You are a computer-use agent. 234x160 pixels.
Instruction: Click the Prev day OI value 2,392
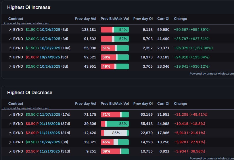coord(148,48)
